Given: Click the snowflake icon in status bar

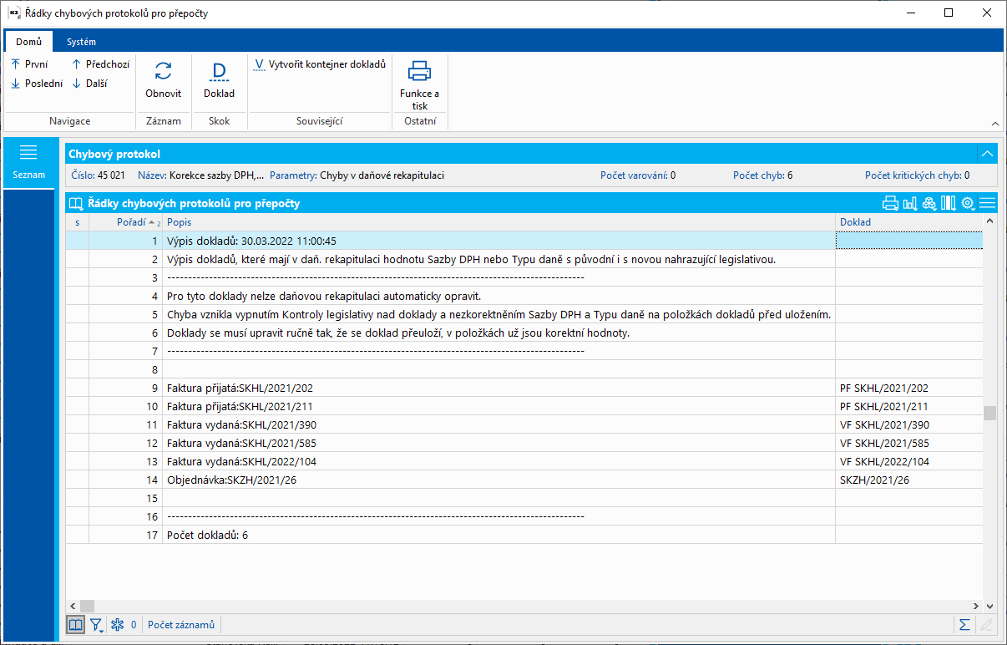Looking at the screenshot, I should click(117, 624).
